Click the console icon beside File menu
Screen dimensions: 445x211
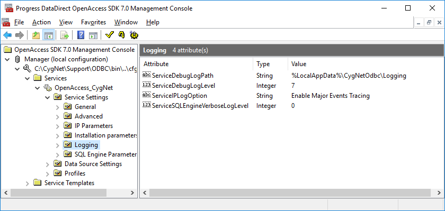tap(6, 22)
